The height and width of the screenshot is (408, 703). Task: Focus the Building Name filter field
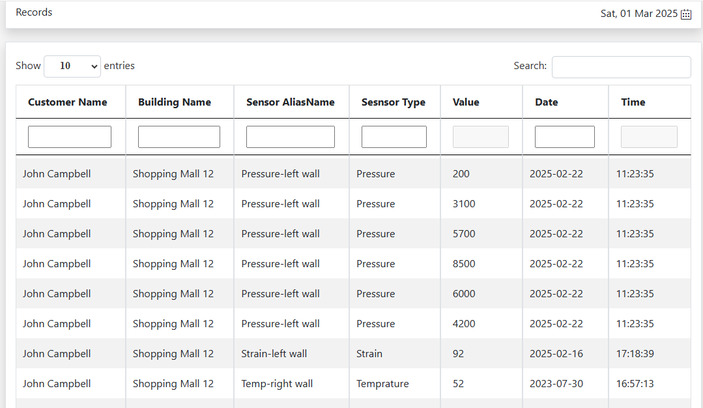point(179,137)
